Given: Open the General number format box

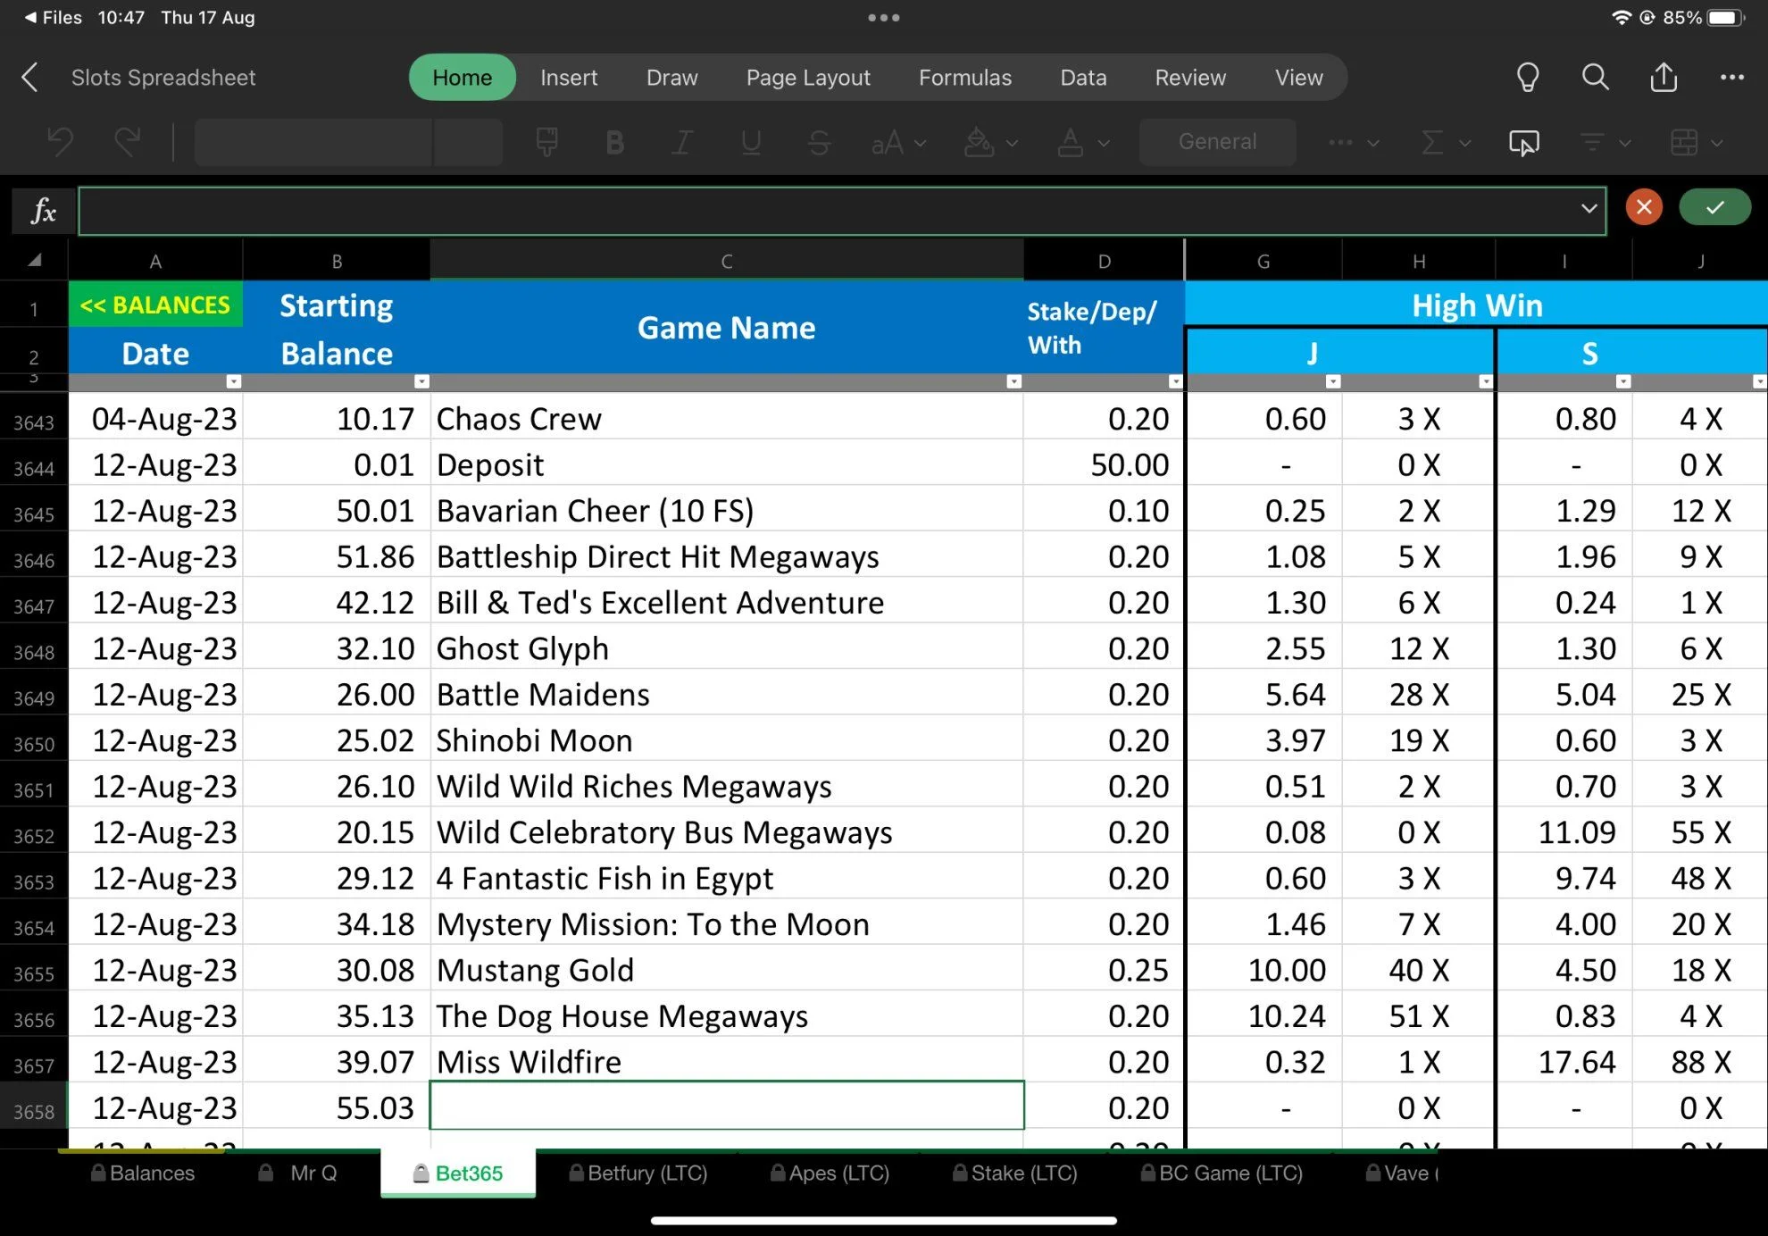Looking at the screenshot, I should coord(1217,142).
